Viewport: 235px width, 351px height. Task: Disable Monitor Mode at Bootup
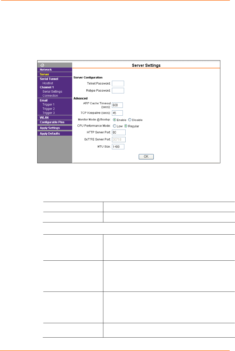(130, 120)
